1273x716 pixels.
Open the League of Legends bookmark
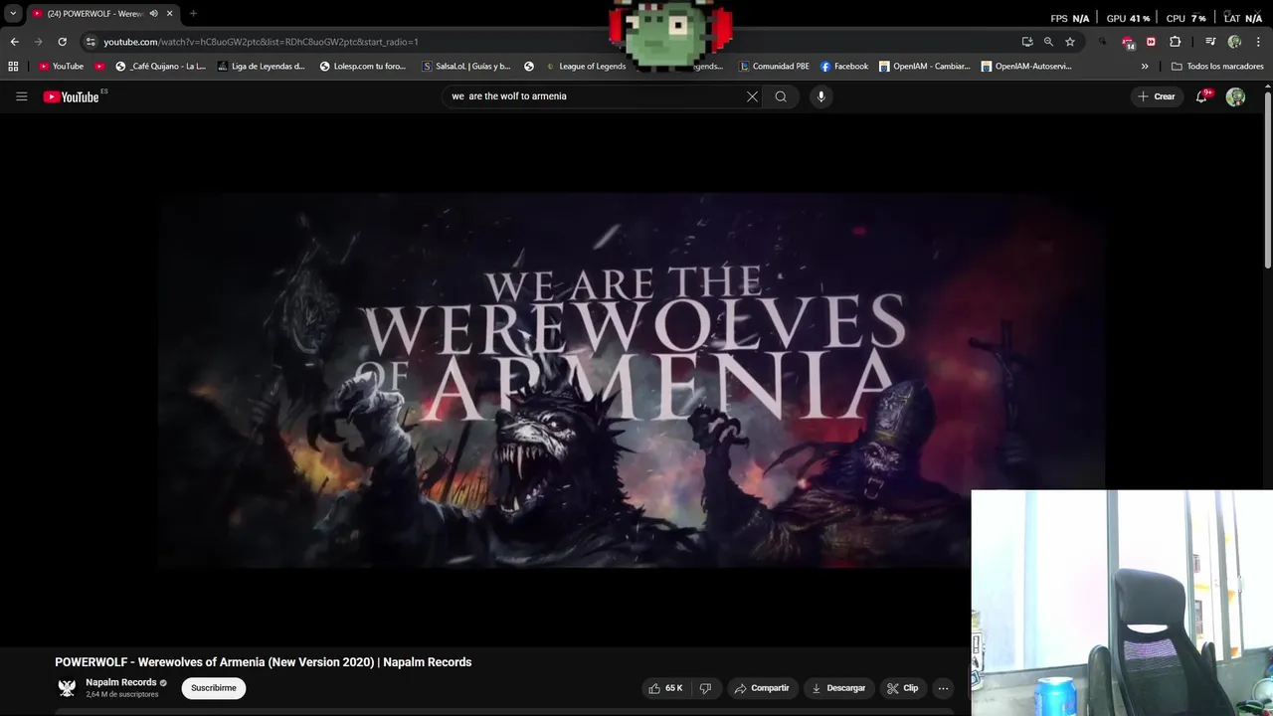(586, 67)
